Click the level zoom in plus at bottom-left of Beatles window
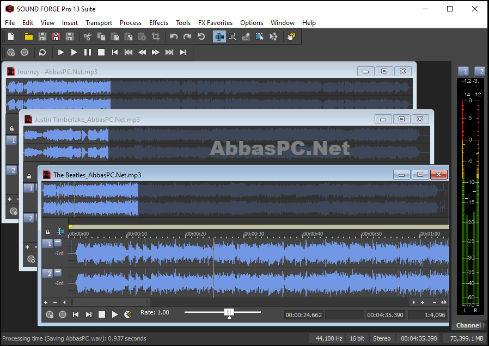This screenshot has width=489, height=346. tap(46, 302)
